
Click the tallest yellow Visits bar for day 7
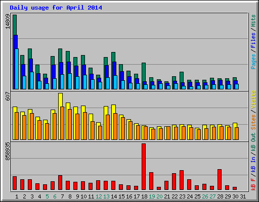(x=61, y=100)
